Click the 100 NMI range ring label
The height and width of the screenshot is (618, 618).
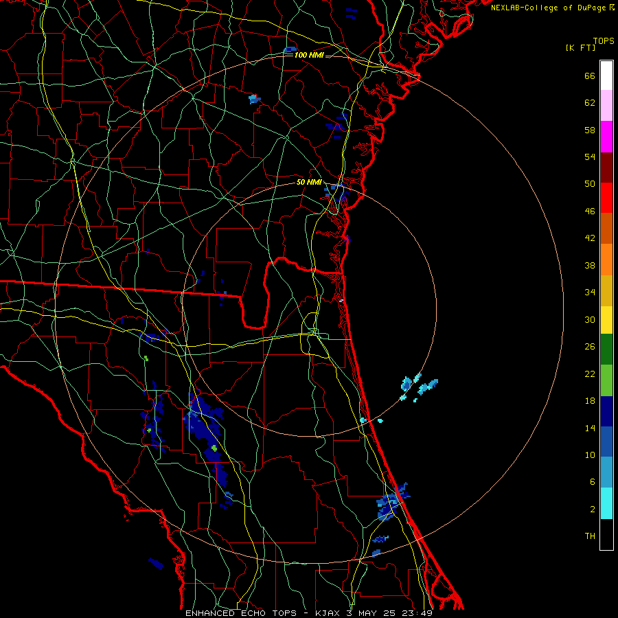[309, 55]
